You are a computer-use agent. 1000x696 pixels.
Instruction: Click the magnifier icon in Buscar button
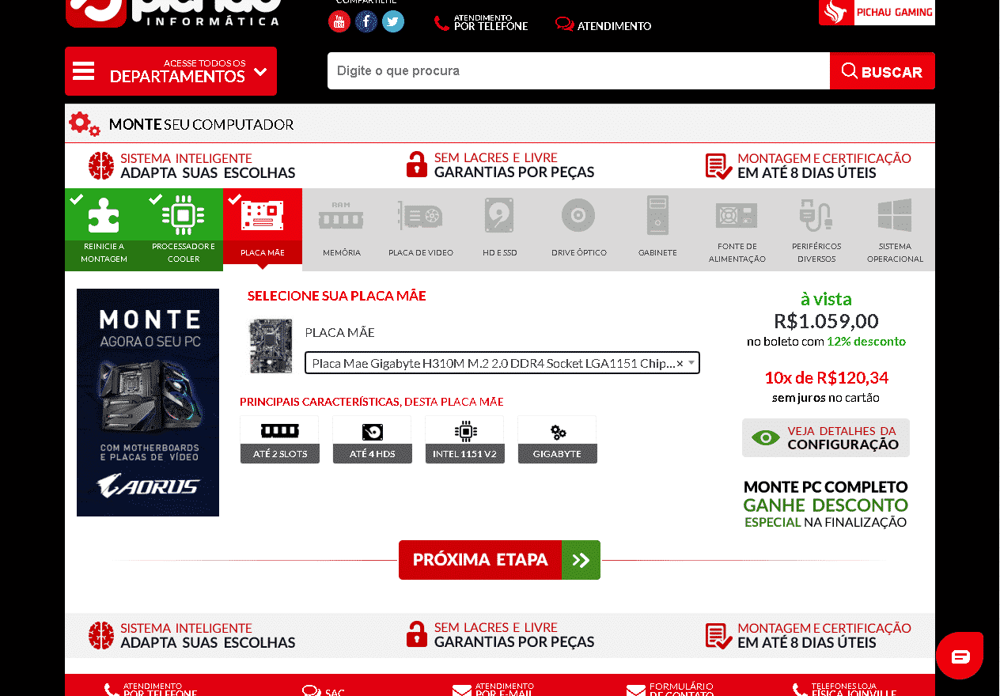(850, 71)
